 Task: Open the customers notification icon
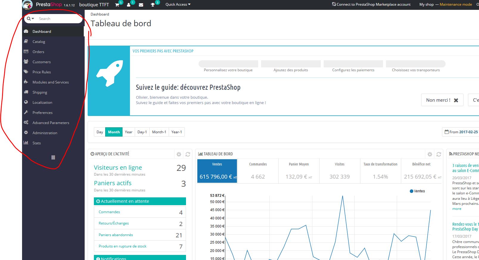(129, 5)
